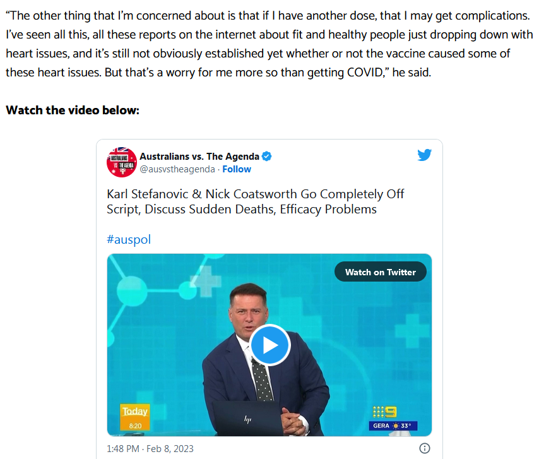Click the 1:48 PM Feb 8, 2023 timestamp

point(150,449)
